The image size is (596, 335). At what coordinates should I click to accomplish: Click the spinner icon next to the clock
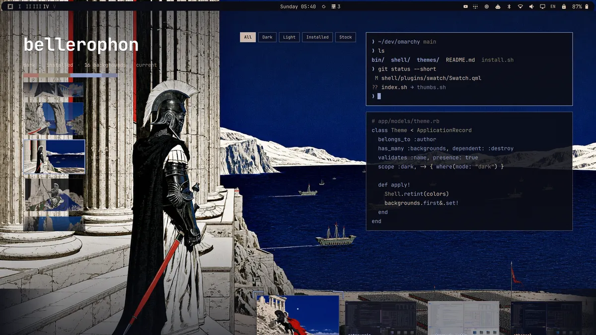coord(324,6)
